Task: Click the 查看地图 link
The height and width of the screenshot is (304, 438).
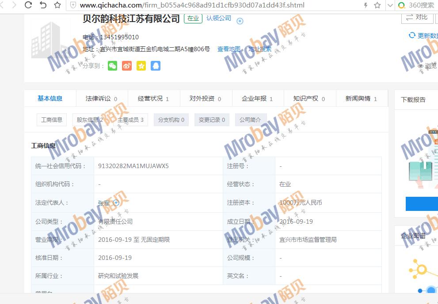Action: 229,49
